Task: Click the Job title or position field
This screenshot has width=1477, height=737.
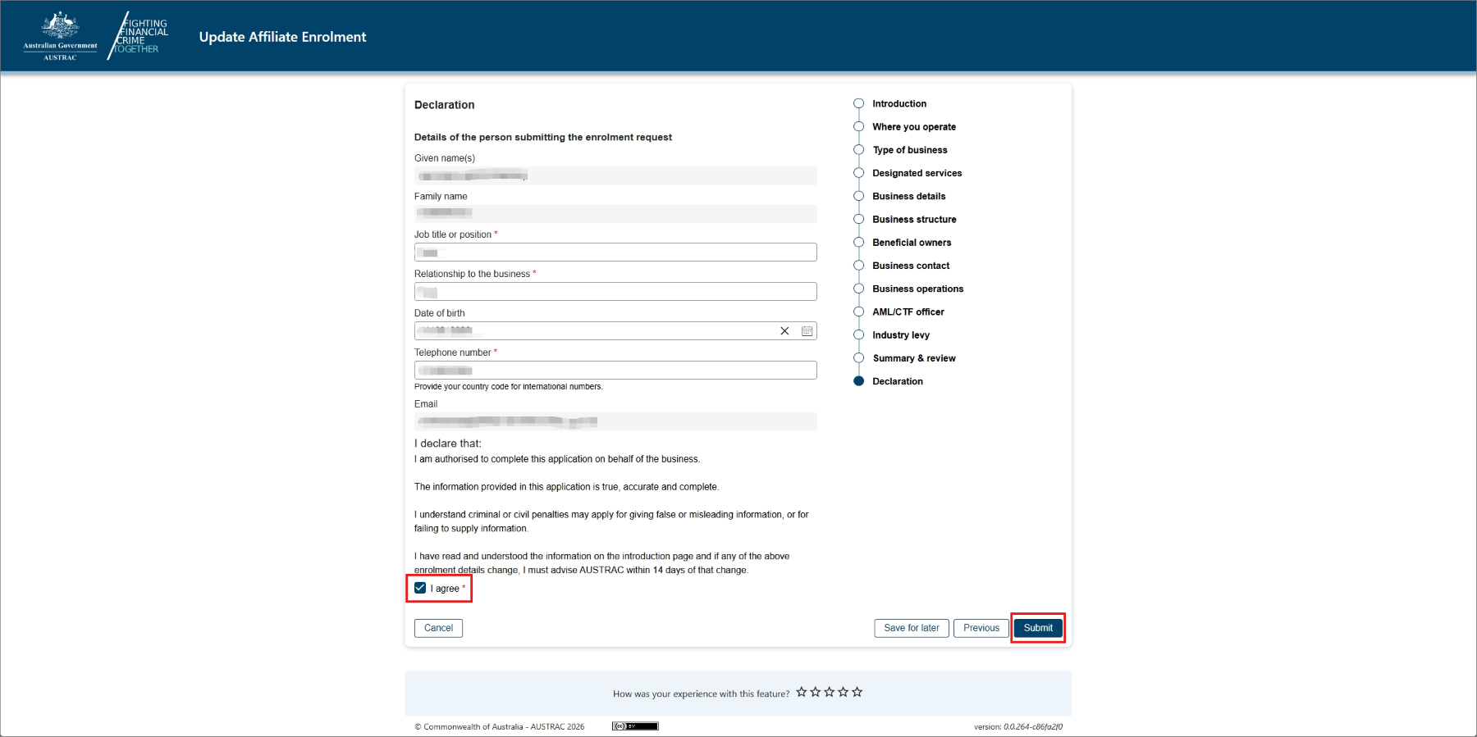Action: pos(615,252)
